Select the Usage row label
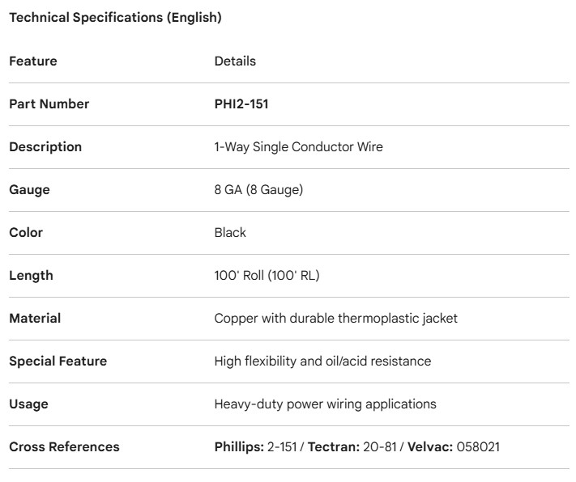Viewport: 576px width, 482px height. coord(28,404)
